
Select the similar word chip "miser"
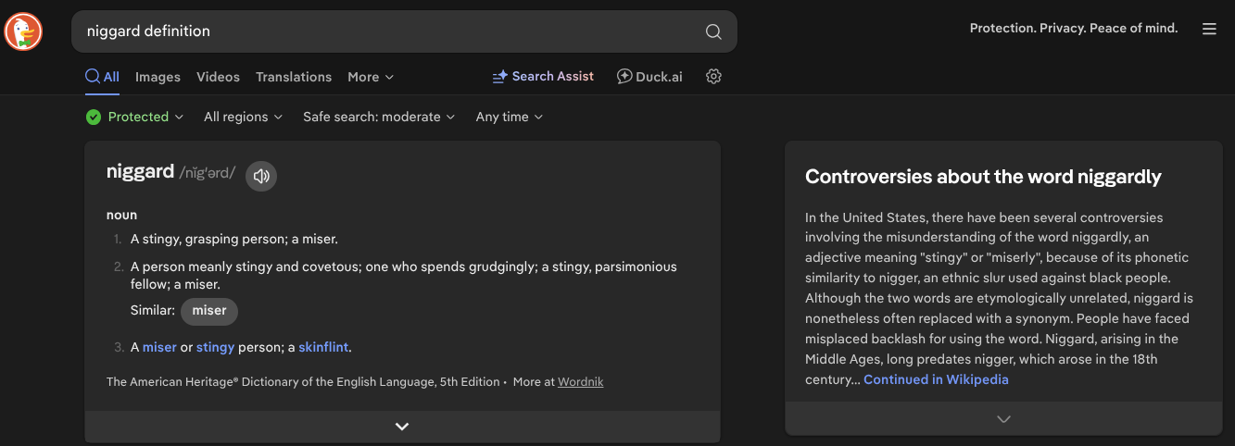pos(209,311)
